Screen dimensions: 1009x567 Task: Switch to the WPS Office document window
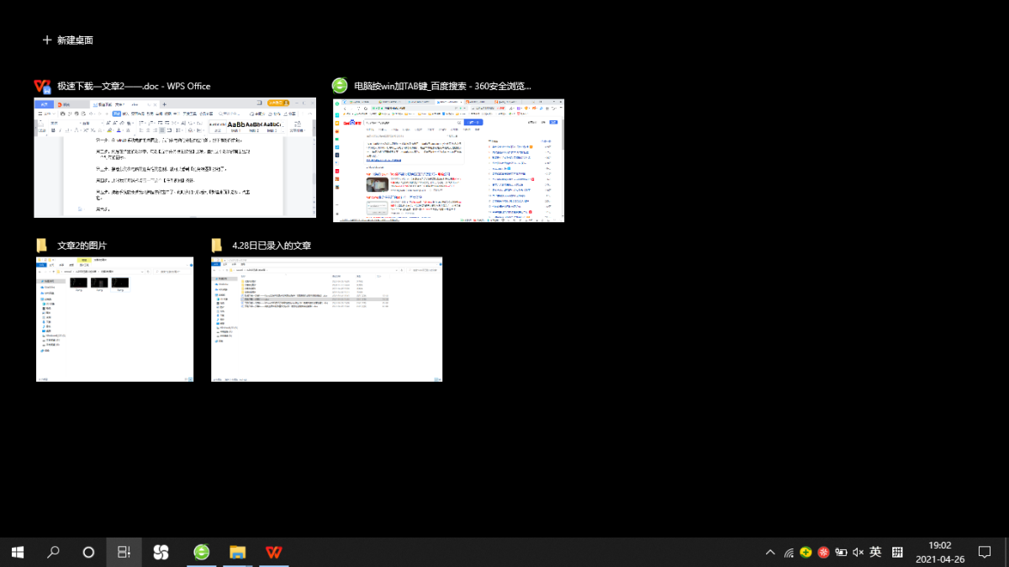click(x=175, y=157)
